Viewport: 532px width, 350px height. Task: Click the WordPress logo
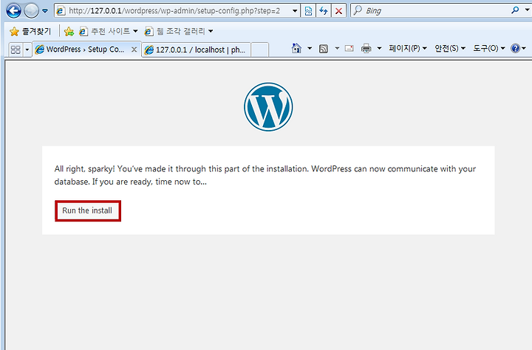(268, 107)
